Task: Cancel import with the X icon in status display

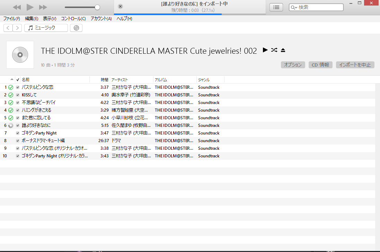Action: click(120, 7)
